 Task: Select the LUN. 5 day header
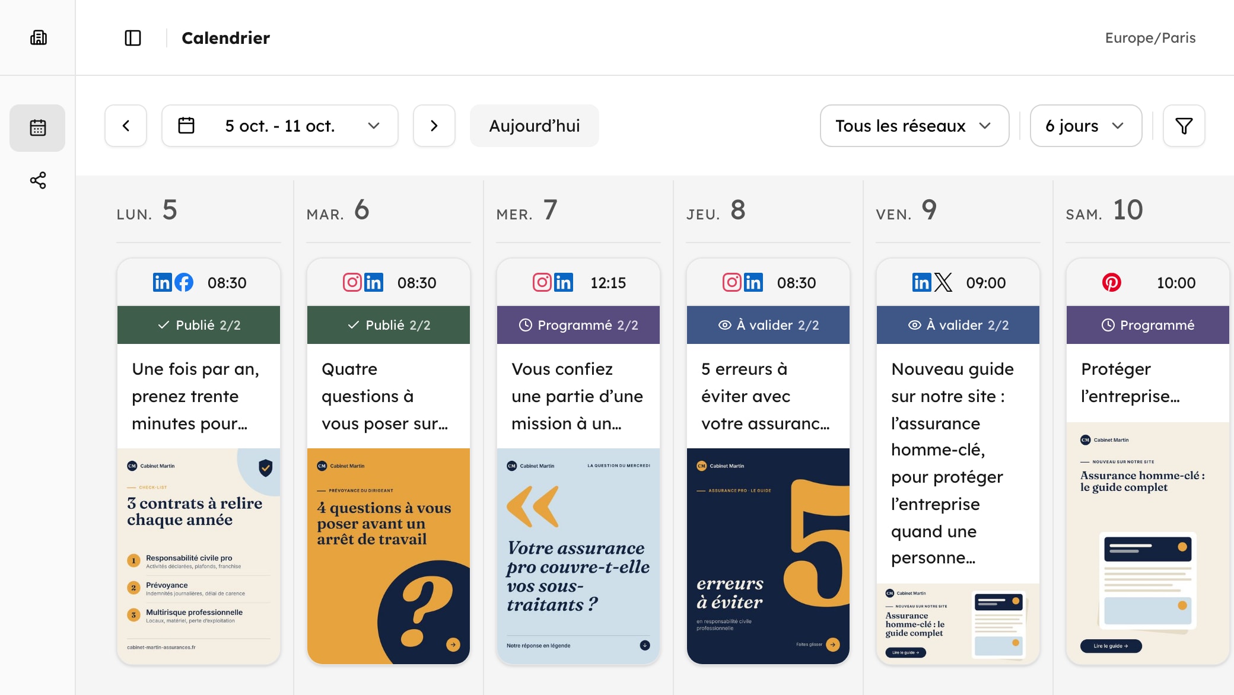coord(147,211)
